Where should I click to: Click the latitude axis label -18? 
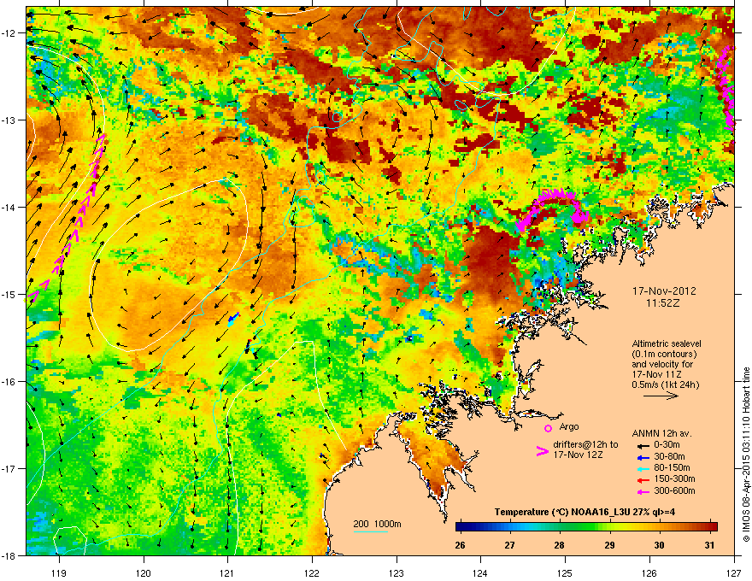pyautogui.click(x=9, y=555)
